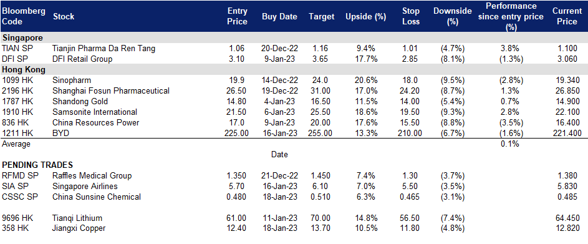Select the Singapore Airlines row name
This screenshot has width=588, height=244.
[85, 186]
